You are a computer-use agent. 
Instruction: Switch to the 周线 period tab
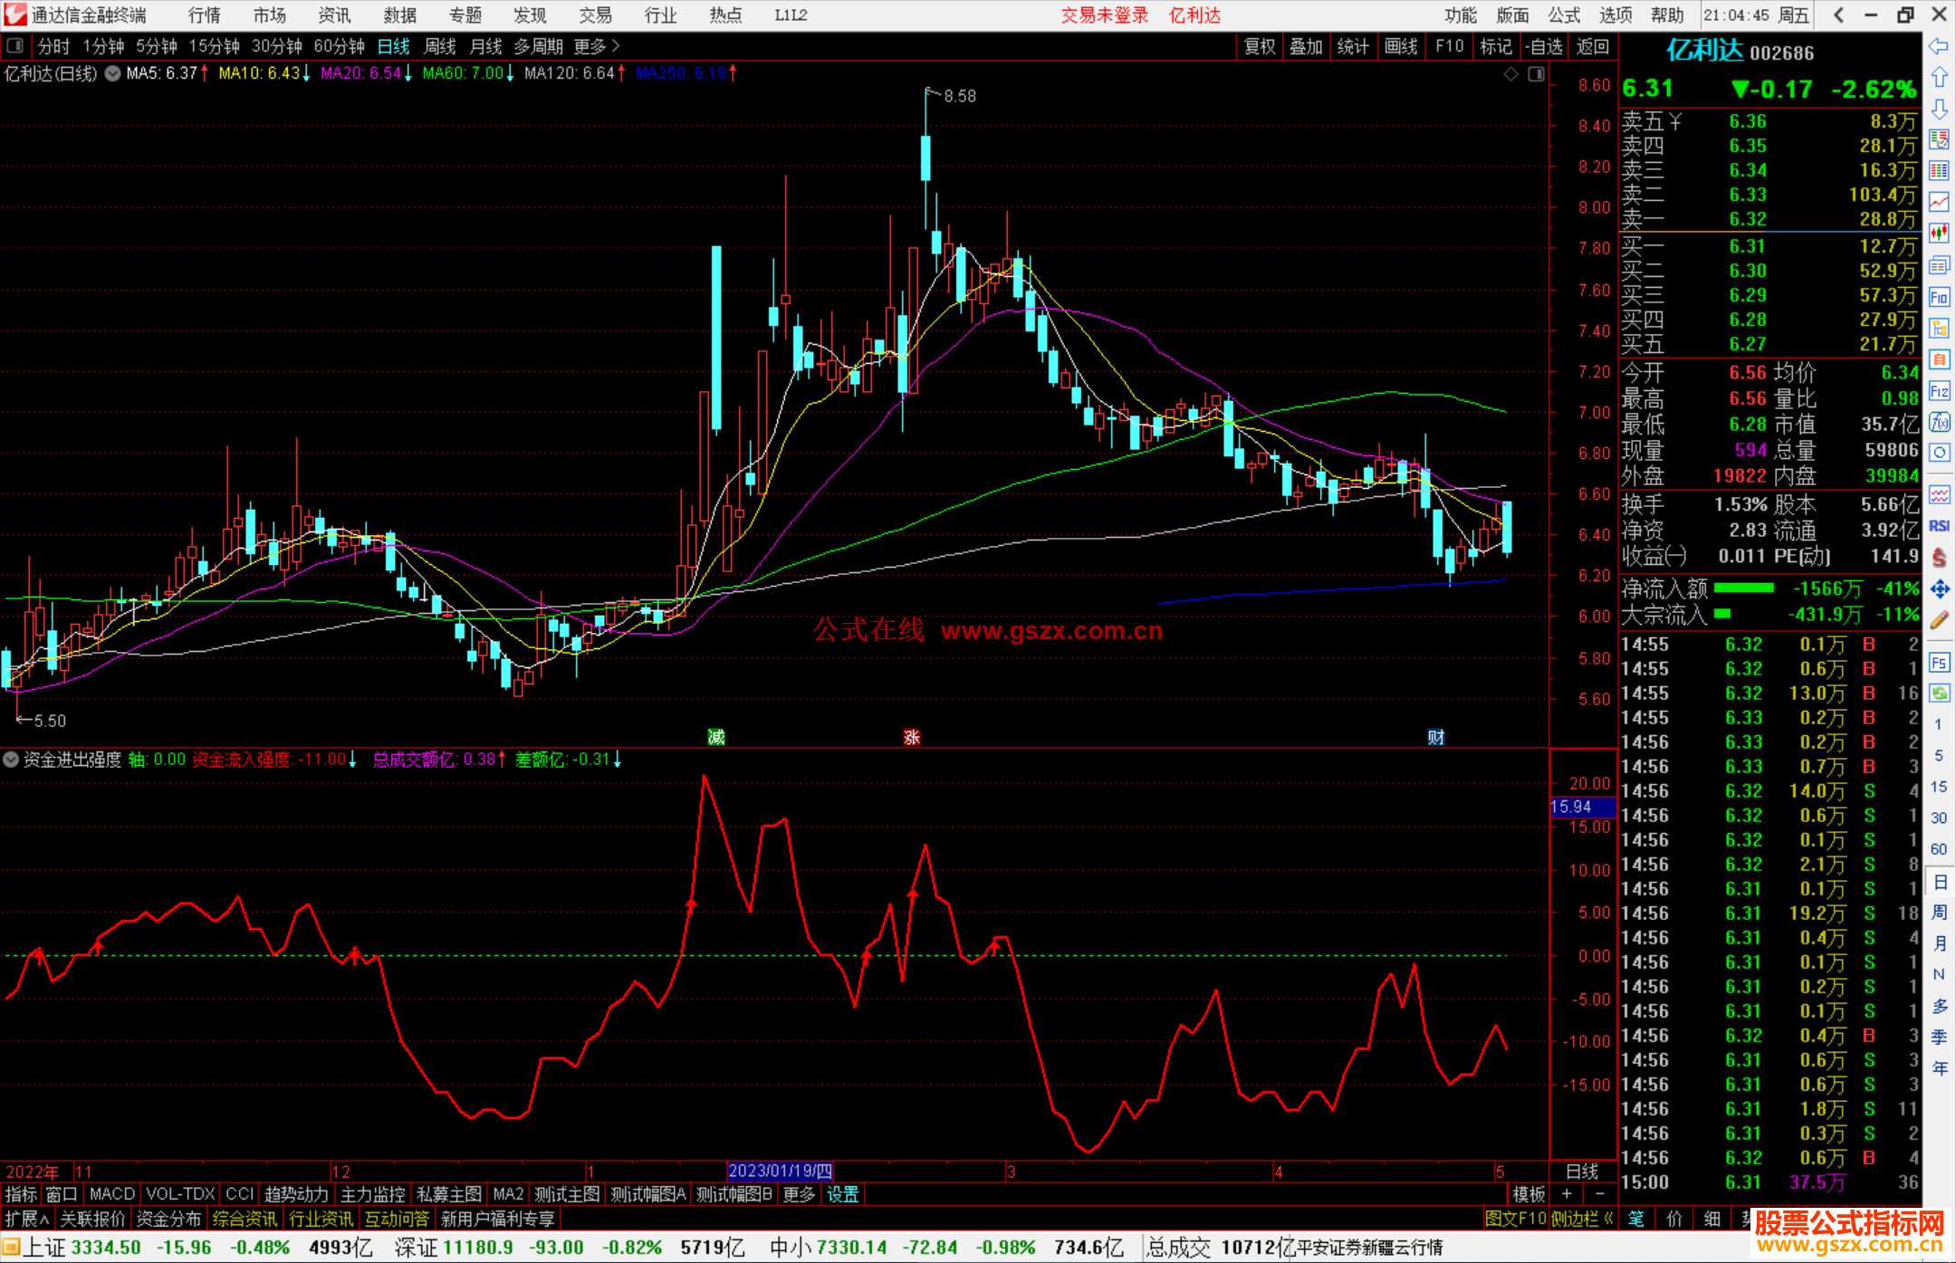coord(440,46)
